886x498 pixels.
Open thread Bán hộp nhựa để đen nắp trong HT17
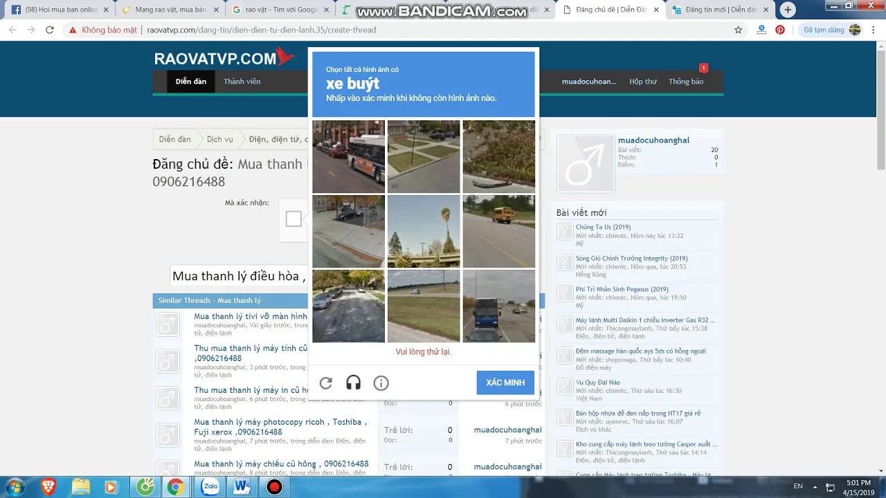click(x=638, y=413)
